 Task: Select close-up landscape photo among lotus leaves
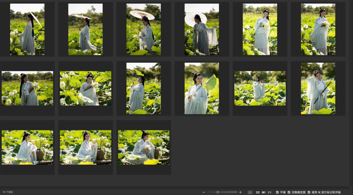85,88
